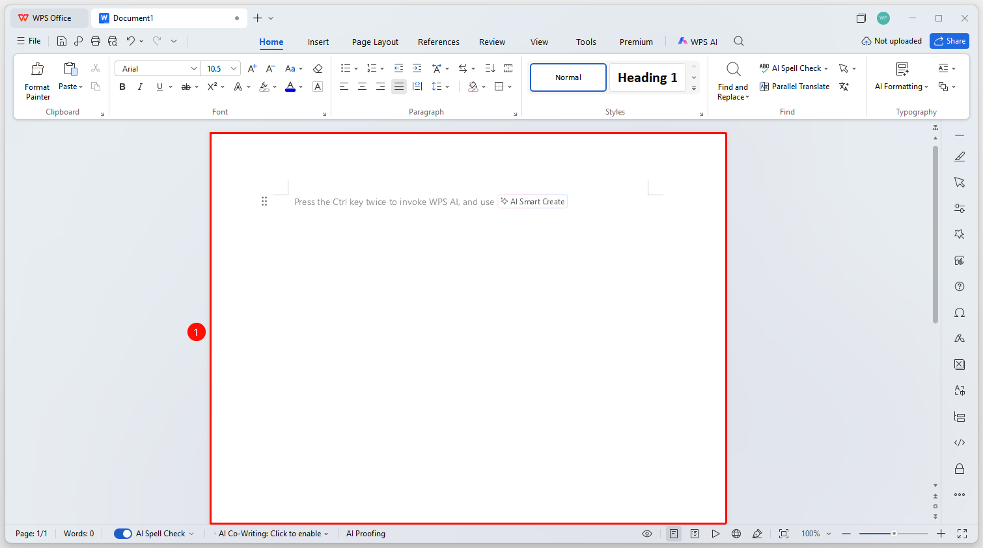Click Parallel Translate

pos(794,87)
